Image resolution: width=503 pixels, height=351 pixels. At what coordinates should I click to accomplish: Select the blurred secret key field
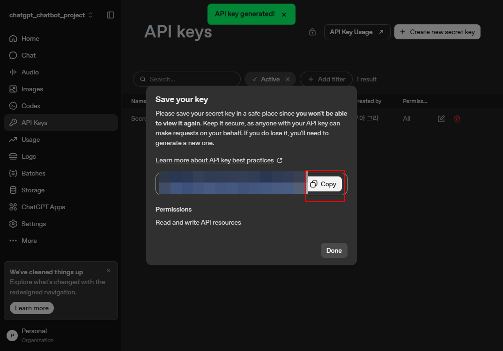[233, 183]
